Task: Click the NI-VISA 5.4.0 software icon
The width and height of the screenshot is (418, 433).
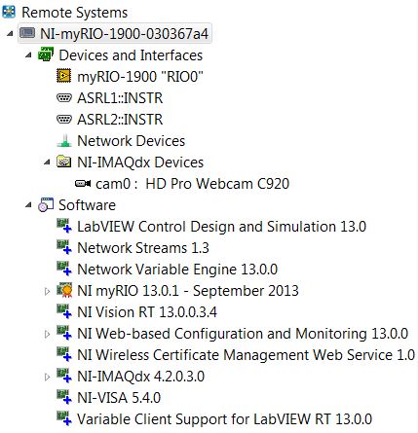Action: [x=64, y=397]
